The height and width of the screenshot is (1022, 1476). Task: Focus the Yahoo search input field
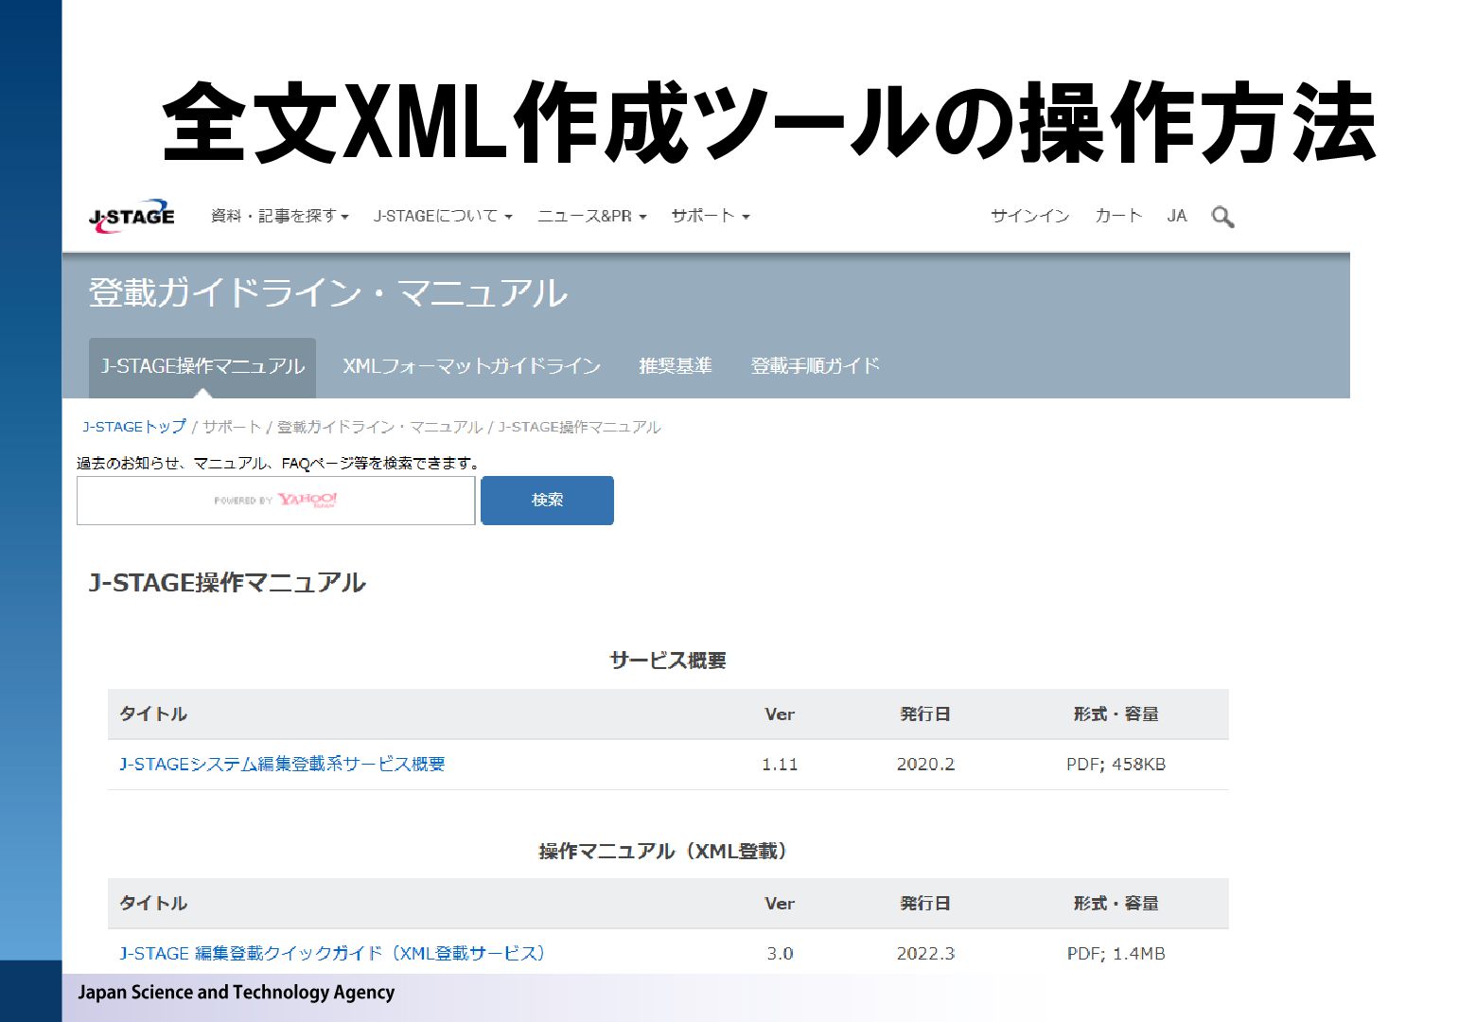(x=275, y=501)
